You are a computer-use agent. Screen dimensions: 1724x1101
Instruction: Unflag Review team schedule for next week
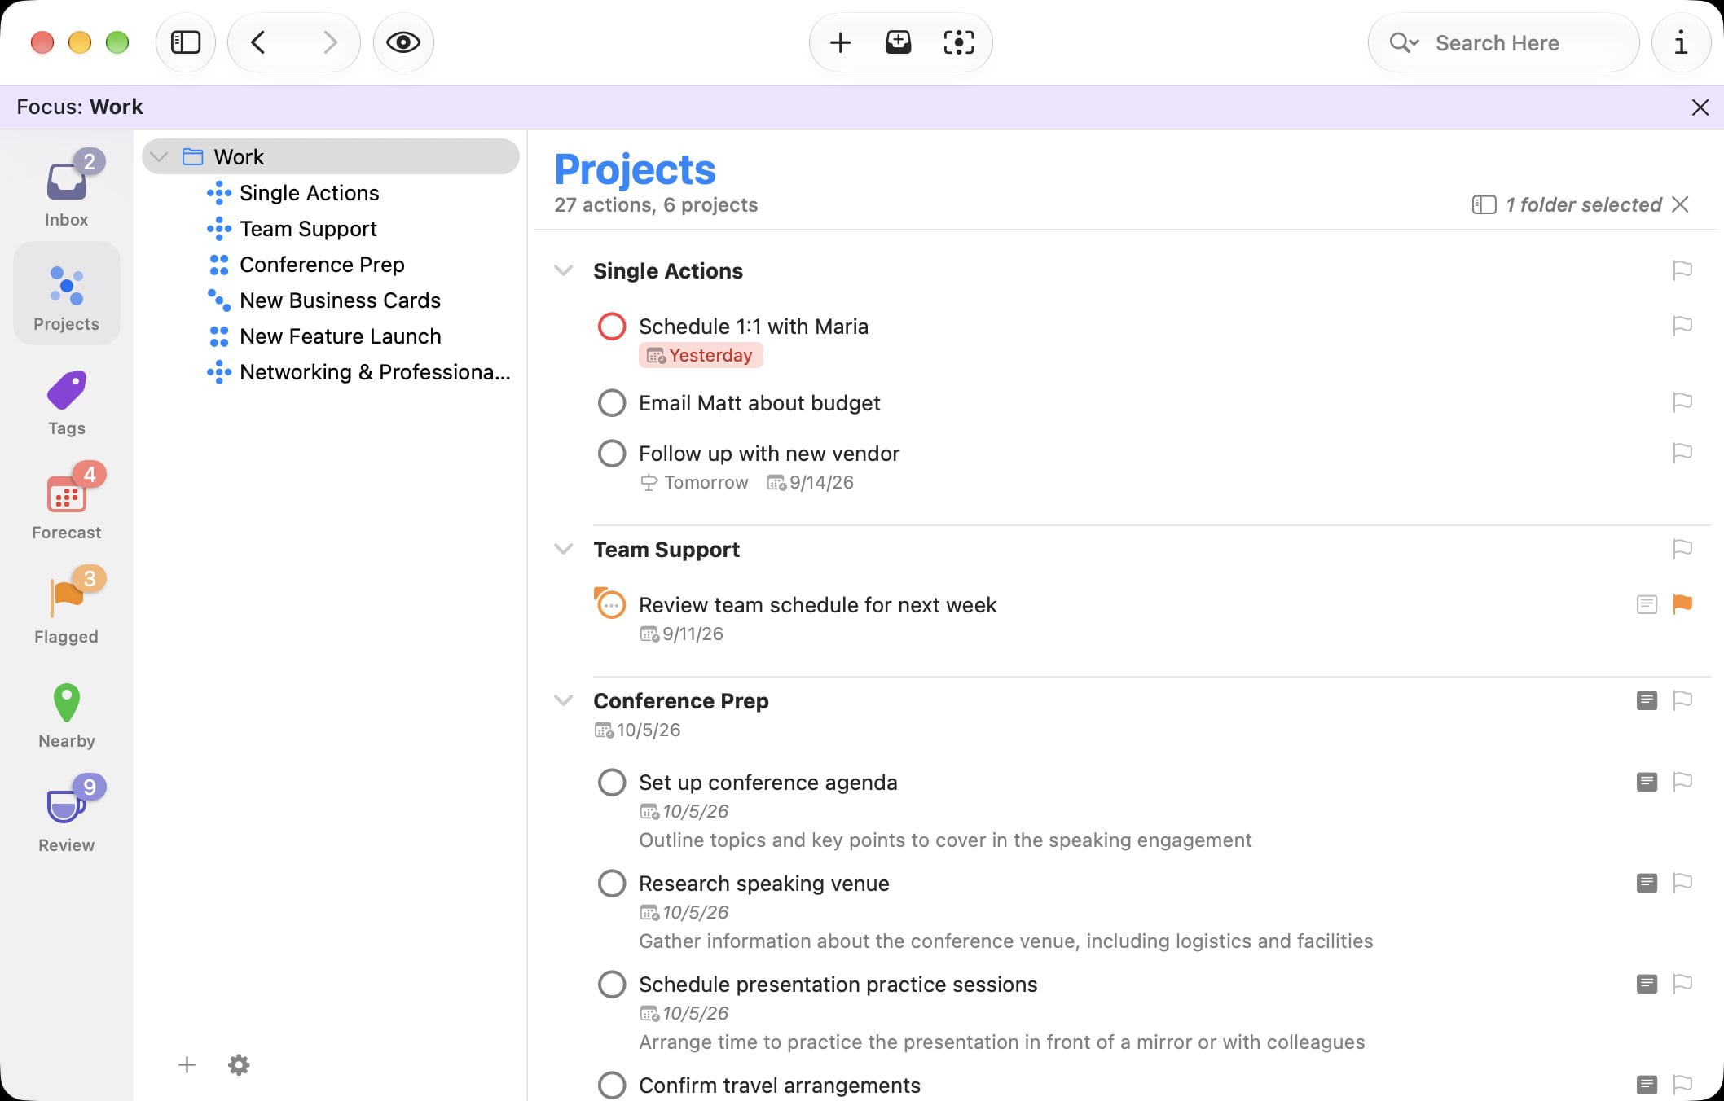click(x=1682, y=604)
